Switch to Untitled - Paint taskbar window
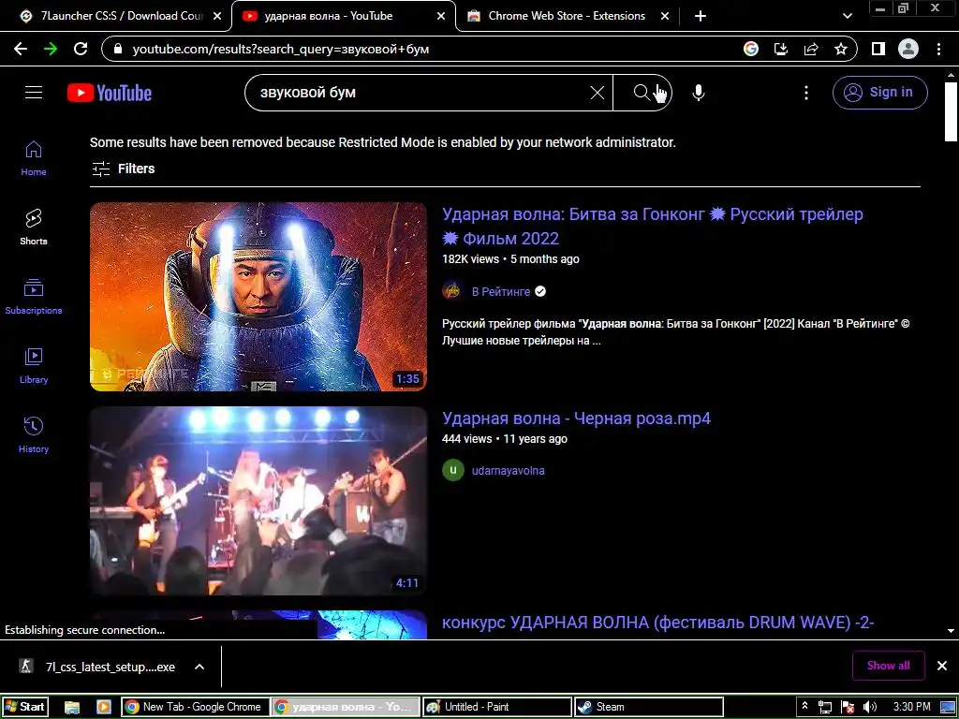Screen dimensions: 959x719 coord(497,707)
